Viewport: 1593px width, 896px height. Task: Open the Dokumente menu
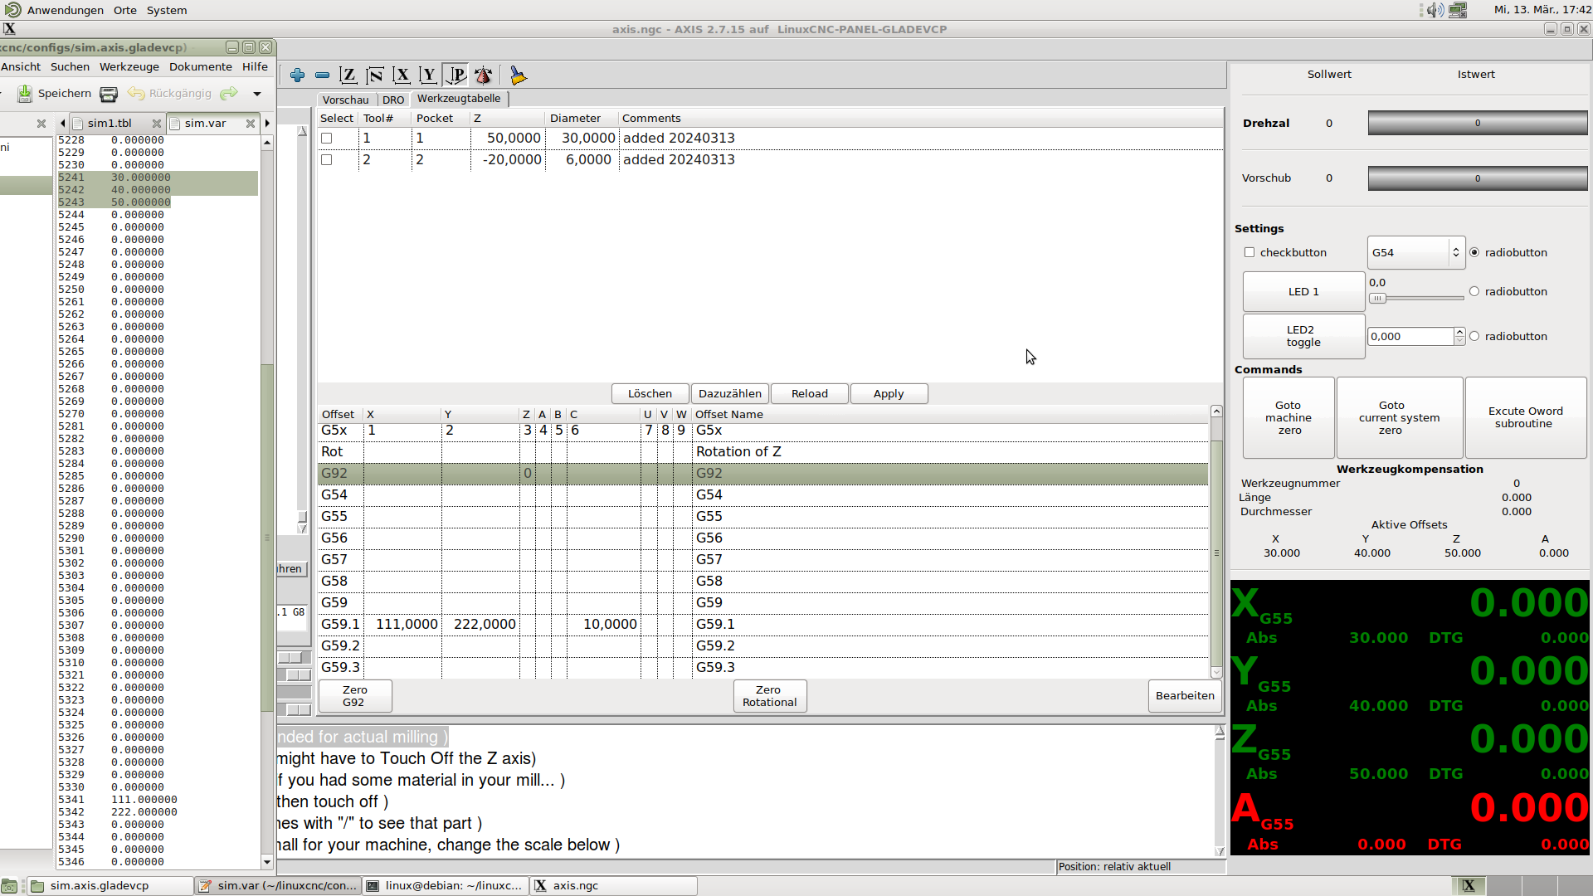click(x=201, y=67)
